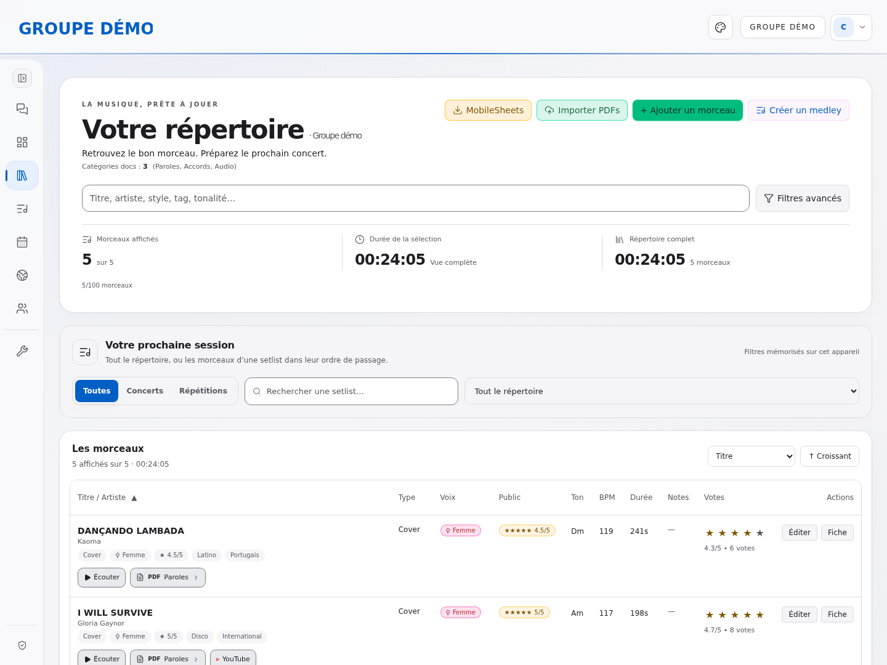Open Fiche for I Will Survive
The height and width of the screenshot is (665, 887).
837,615
